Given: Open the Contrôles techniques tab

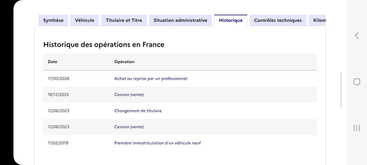Looking at the screenshot, I should pos(278,20).
